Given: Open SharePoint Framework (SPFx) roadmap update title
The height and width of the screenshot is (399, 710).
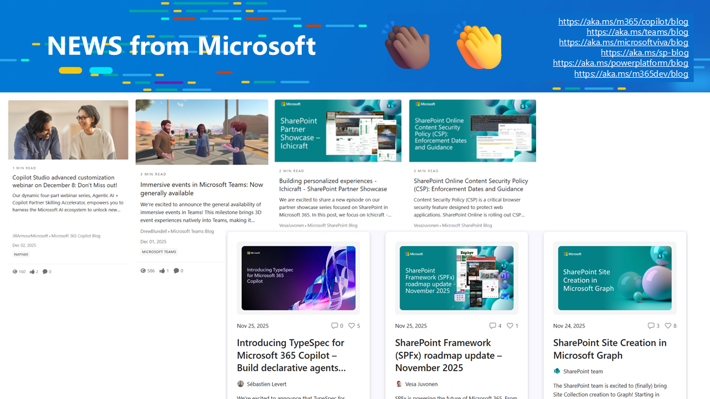Looking at the screenshot, I should click(x=449, y=355).
